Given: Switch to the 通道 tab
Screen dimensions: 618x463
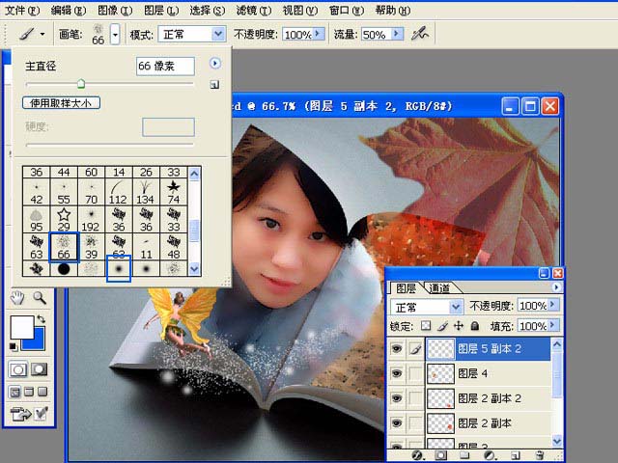Looking at the screenshot, I should pyautogui.click(x=438, y=287).
